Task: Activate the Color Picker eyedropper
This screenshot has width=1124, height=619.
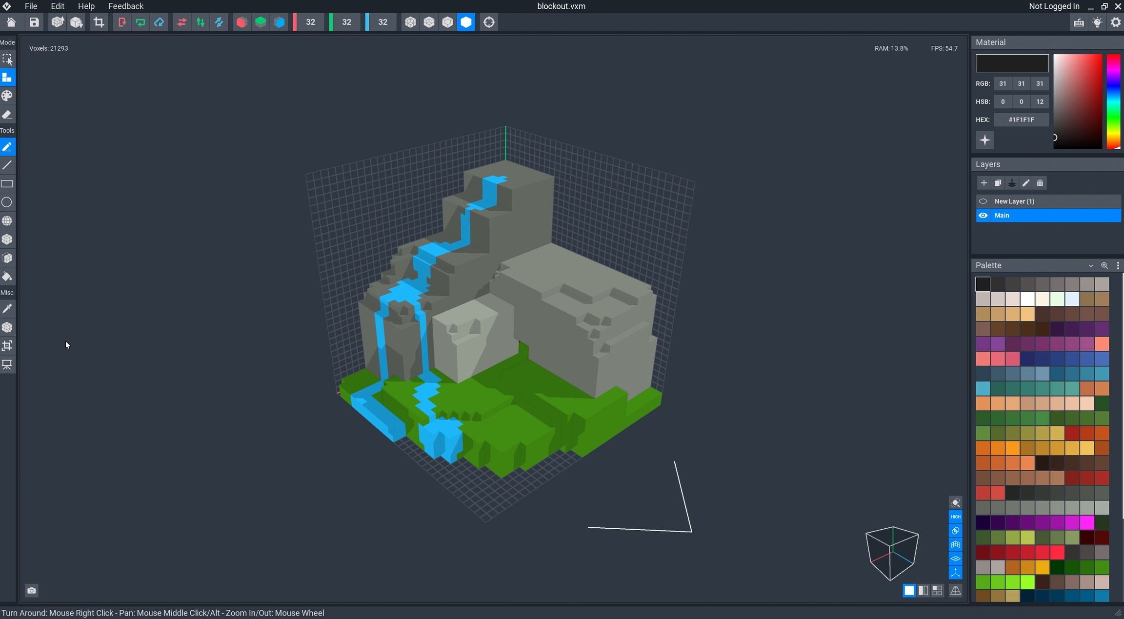Action: tap(7, 309)
